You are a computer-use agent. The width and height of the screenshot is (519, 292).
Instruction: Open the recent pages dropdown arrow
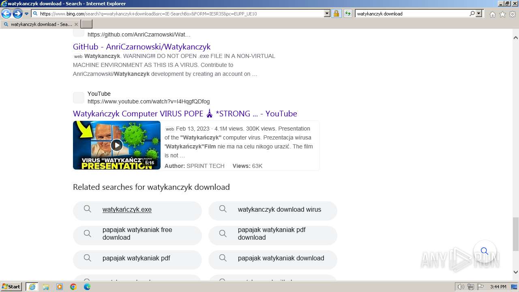click(x=27, y=14)
